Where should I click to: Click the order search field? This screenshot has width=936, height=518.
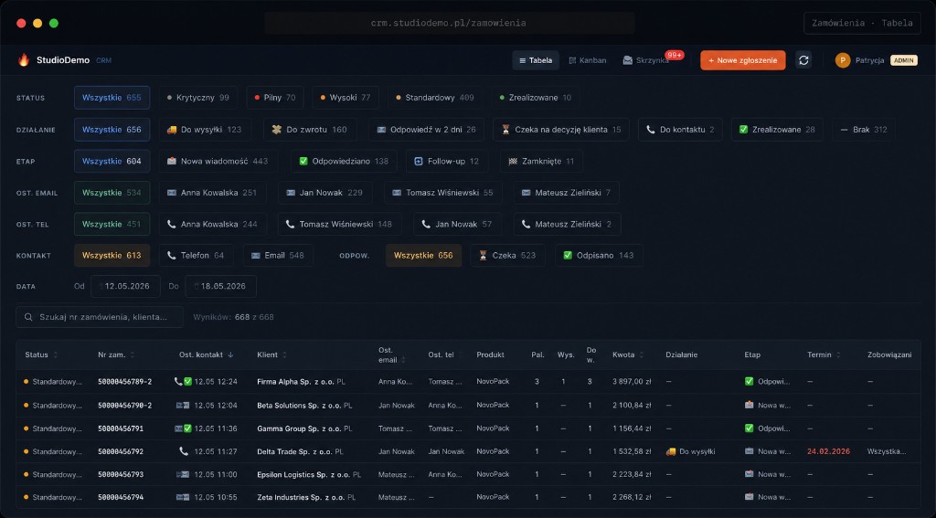[x=100, y=317]
